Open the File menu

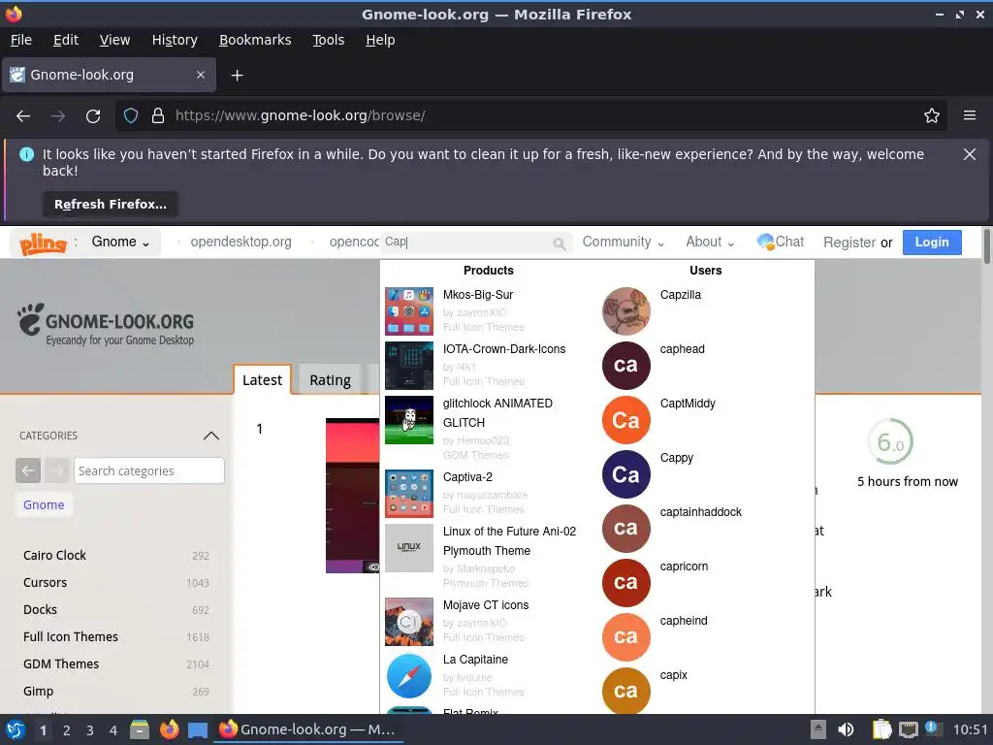point(21,40)
